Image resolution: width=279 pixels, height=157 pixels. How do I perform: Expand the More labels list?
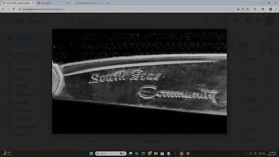[x=21, y=135]
